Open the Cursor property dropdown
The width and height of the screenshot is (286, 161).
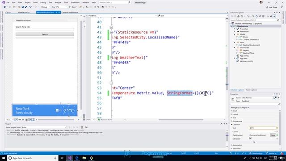(262, 131)
